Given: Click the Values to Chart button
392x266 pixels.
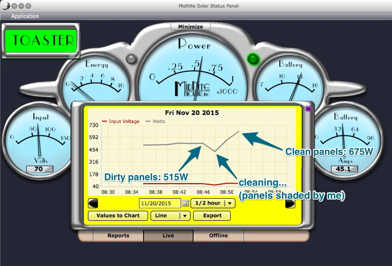Looking at the screenshot, I should (x=118, y=216).
